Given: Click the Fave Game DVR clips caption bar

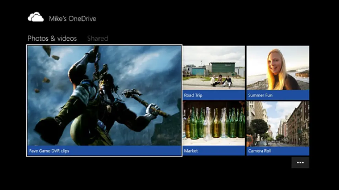Looking at the screenshot, I should [104, 151].
